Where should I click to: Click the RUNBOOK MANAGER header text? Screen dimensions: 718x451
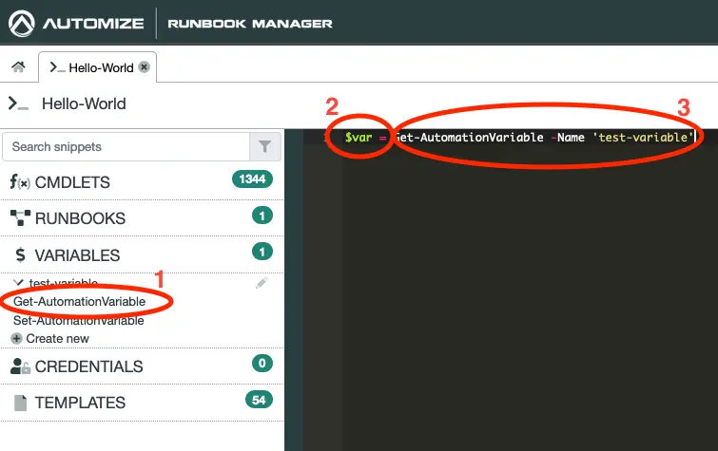pyautogui.click(x=250, y=24)
